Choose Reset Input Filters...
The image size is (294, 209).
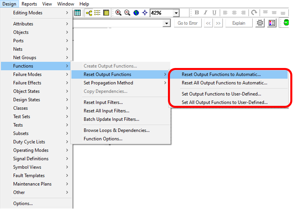click(121, 102)
